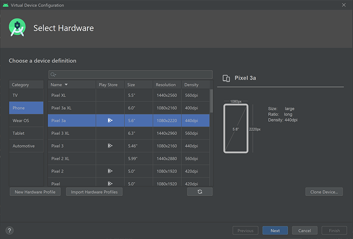Close the Virtual Device Configuration dialog
Image resolution: width=353 pixels, height=239 pixels.
(x=344, y=5)
